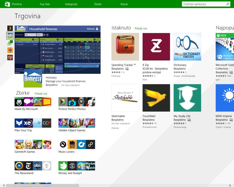The image size is (234, 187).
Task: Open the Račun menu
Action: click(124, 4)
